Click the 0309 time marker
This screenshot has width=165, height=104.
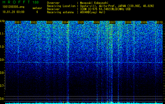point(144,22)
